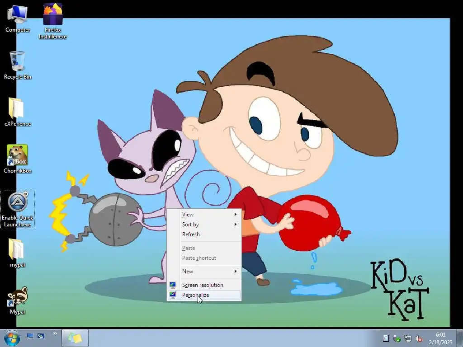Image resolution: width=463 pixels, height=347 pixels.
Task: Select the eXPerience folder icon
Action: coord(18,112)
